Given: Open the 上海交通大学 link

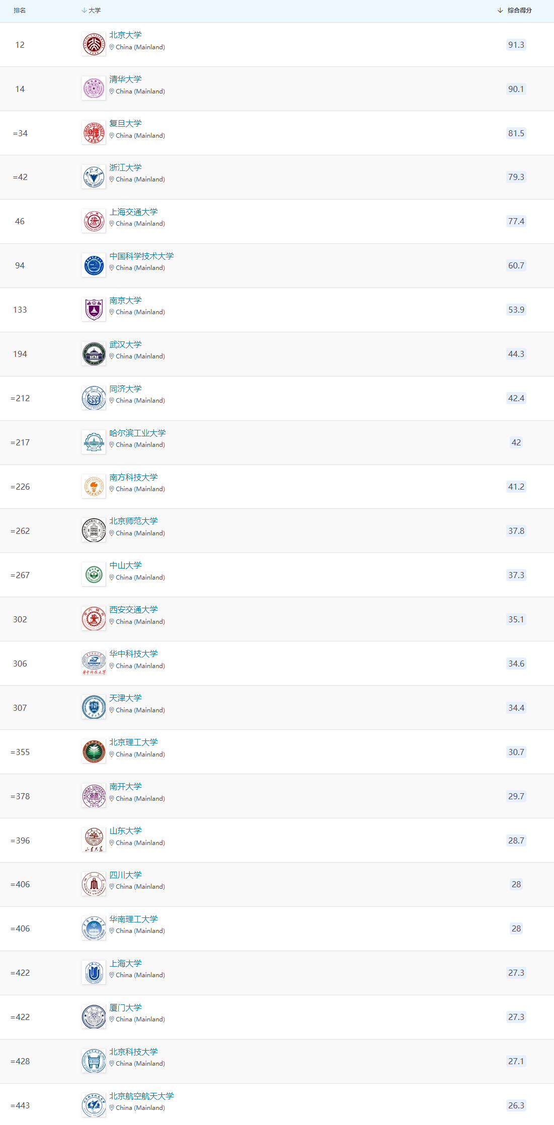Looking at the screenshot, I should click(134, 212).
